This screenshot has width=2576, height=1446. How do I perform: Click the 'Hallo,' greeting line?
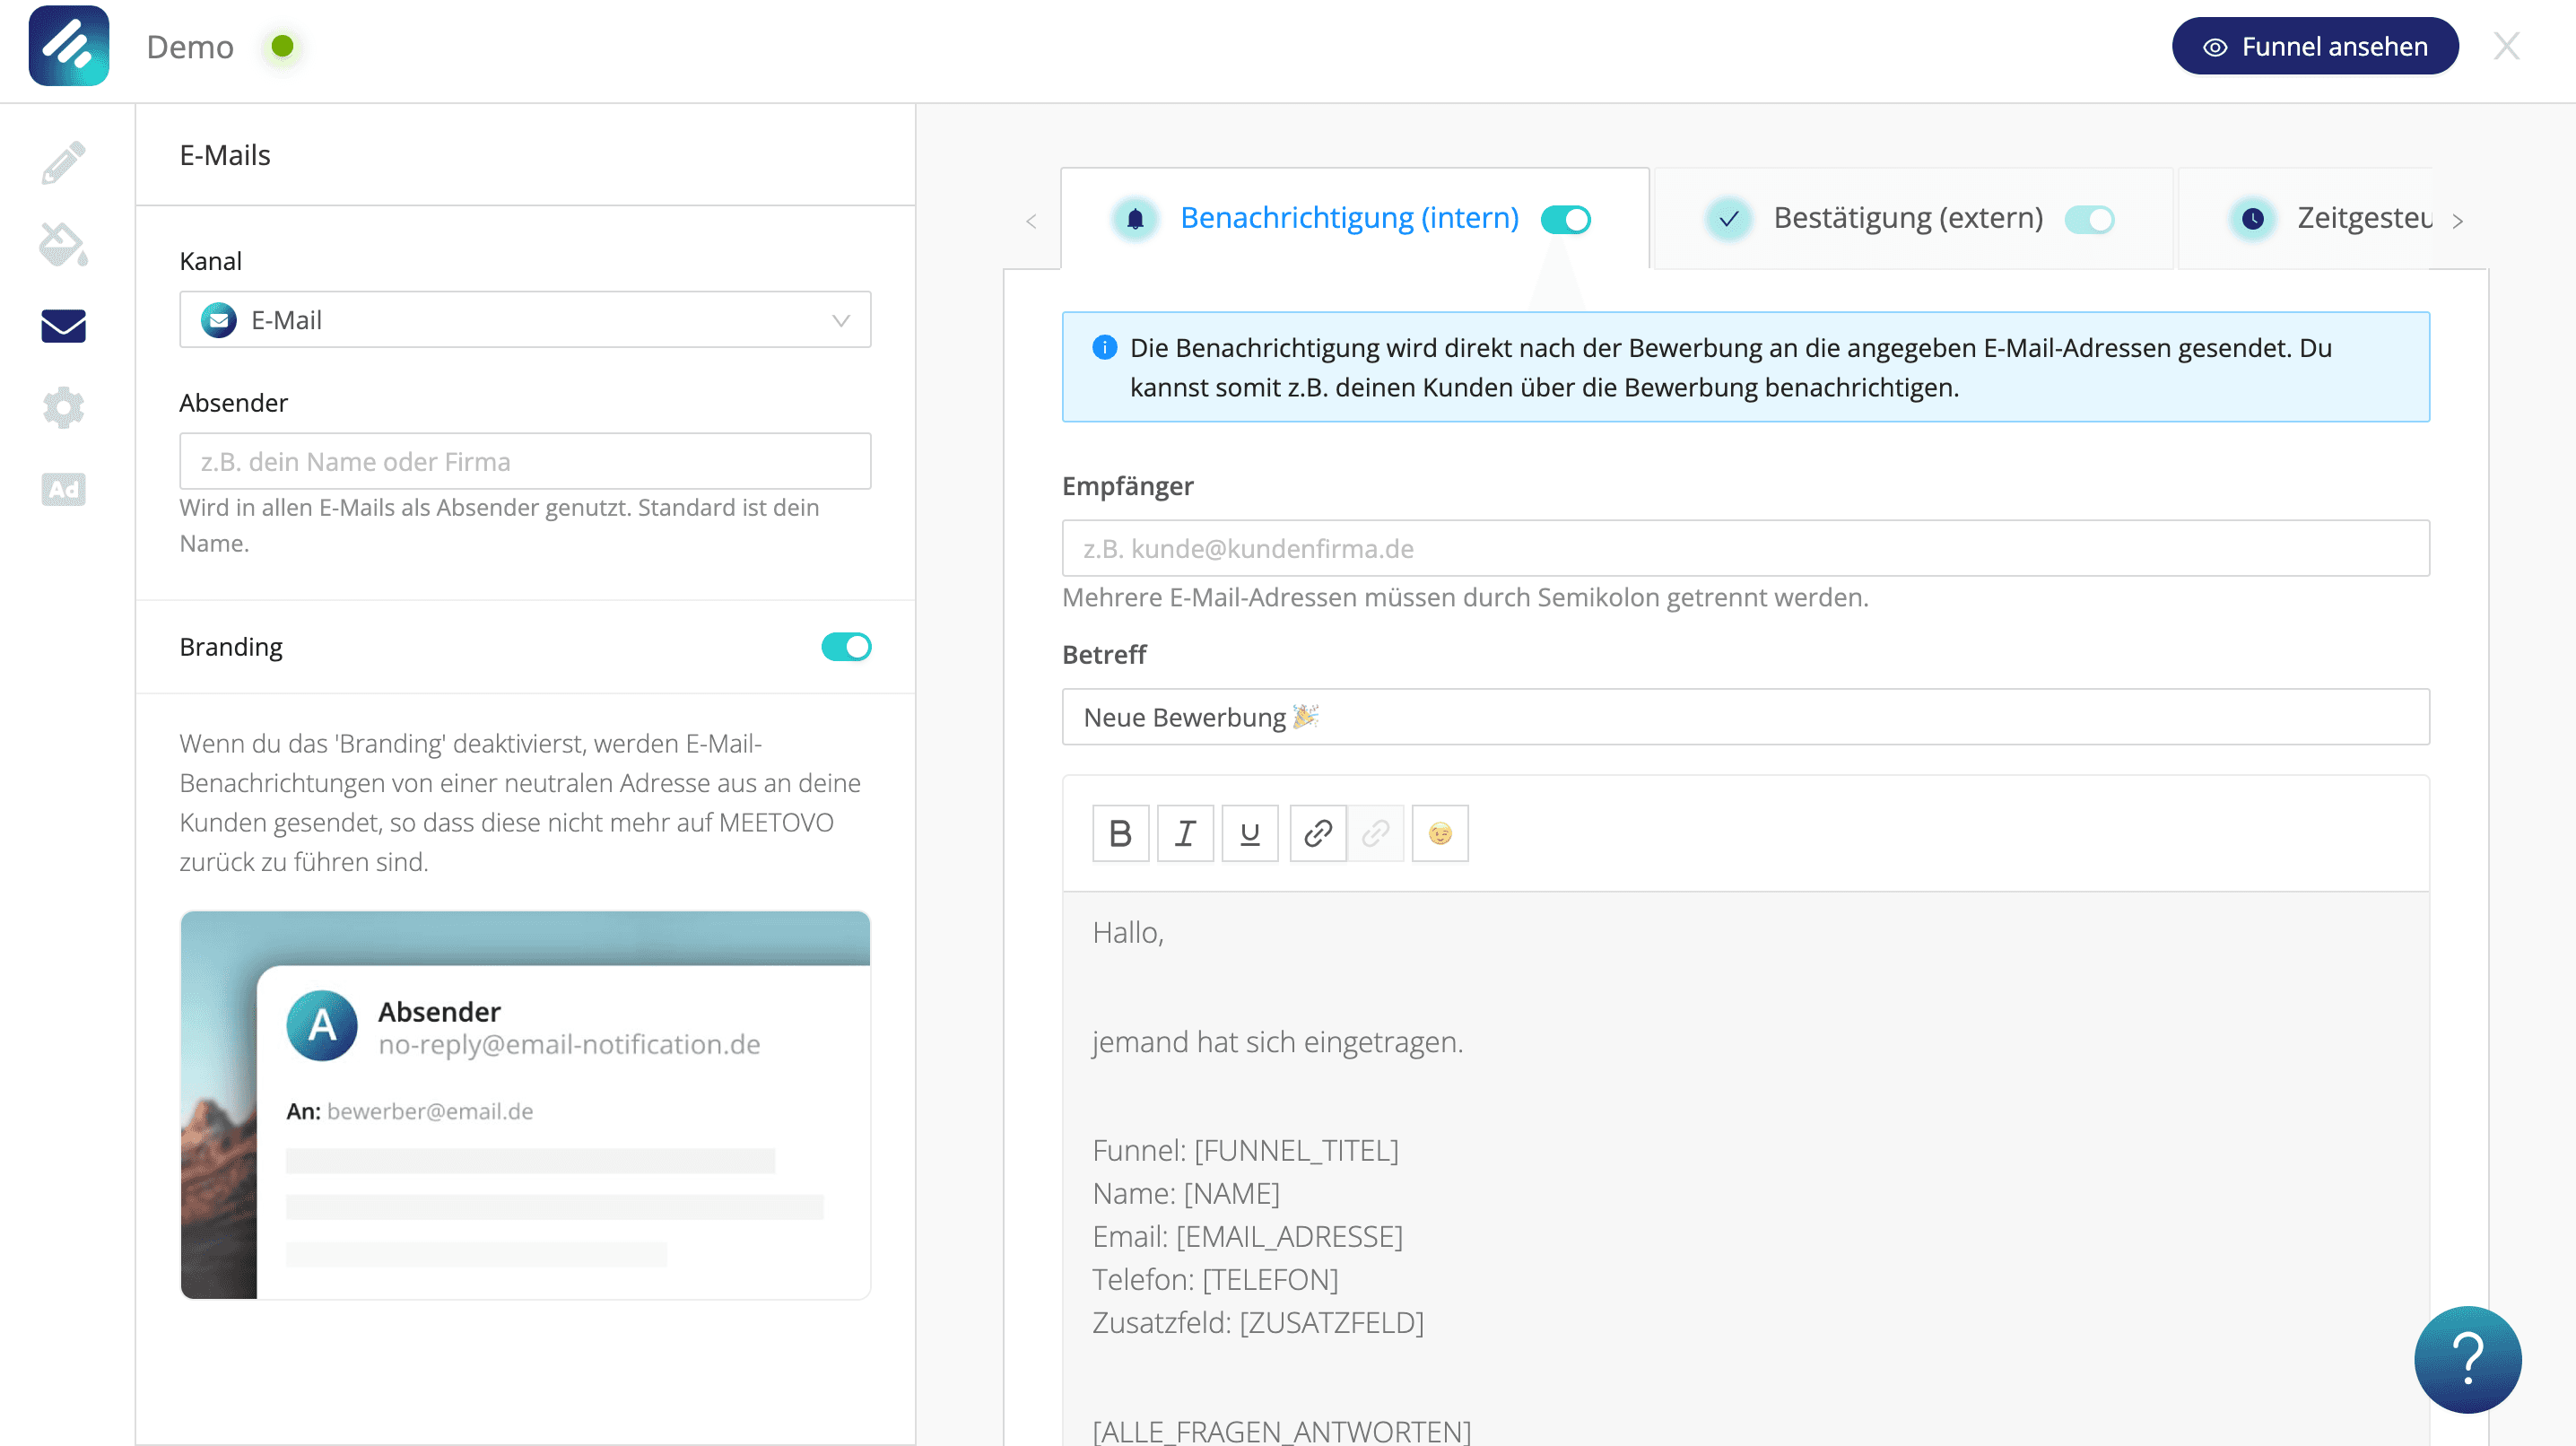point(1128,932)
